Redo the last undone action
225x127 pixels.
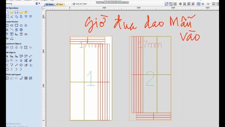coord(31,17)
